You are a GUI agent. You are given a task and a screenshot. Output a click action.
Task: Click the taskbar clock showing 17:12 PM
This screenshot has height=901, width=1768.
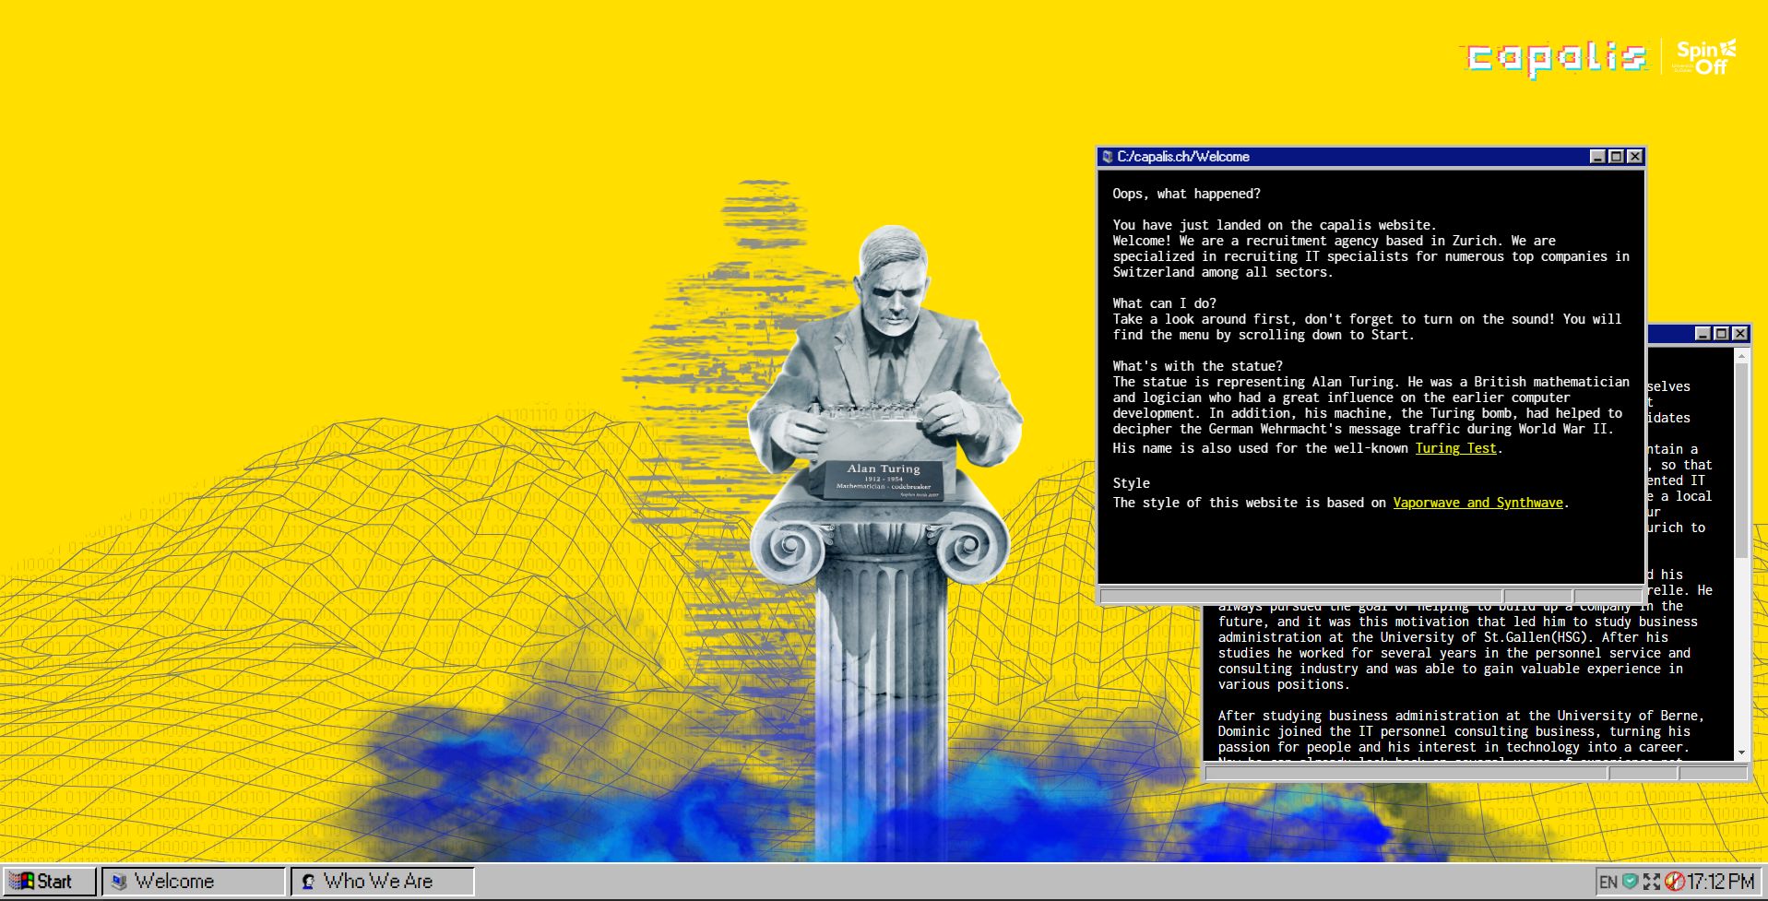click(1721, 882)
